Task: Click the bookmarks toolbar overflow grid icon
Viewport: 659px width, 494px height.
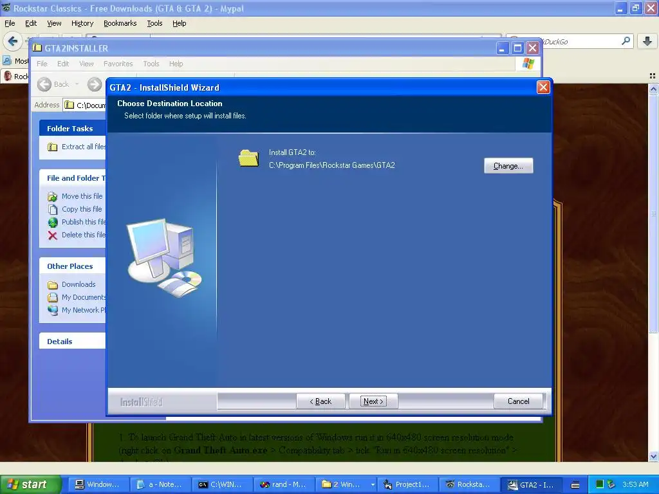Action: (x=653, y=76)
